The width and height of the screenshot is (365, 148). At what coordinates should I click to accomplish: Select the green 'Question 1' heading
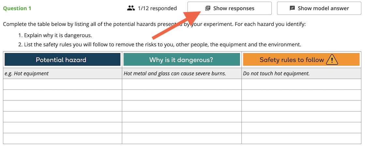17,8
